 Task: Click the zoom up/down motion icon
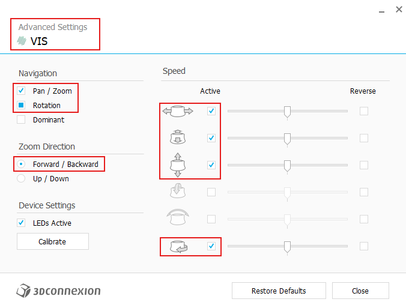coord(178,165)
